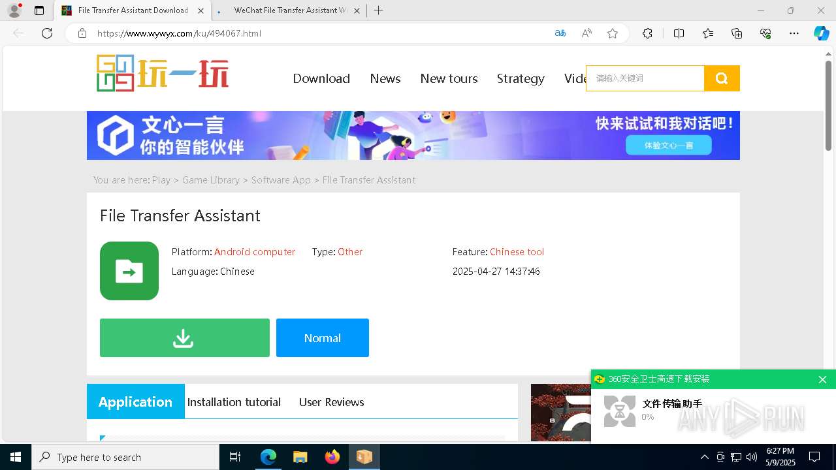This screenshot has height=470, width=836.
Task: Open the Favorites list
Action: coord(708,33)
